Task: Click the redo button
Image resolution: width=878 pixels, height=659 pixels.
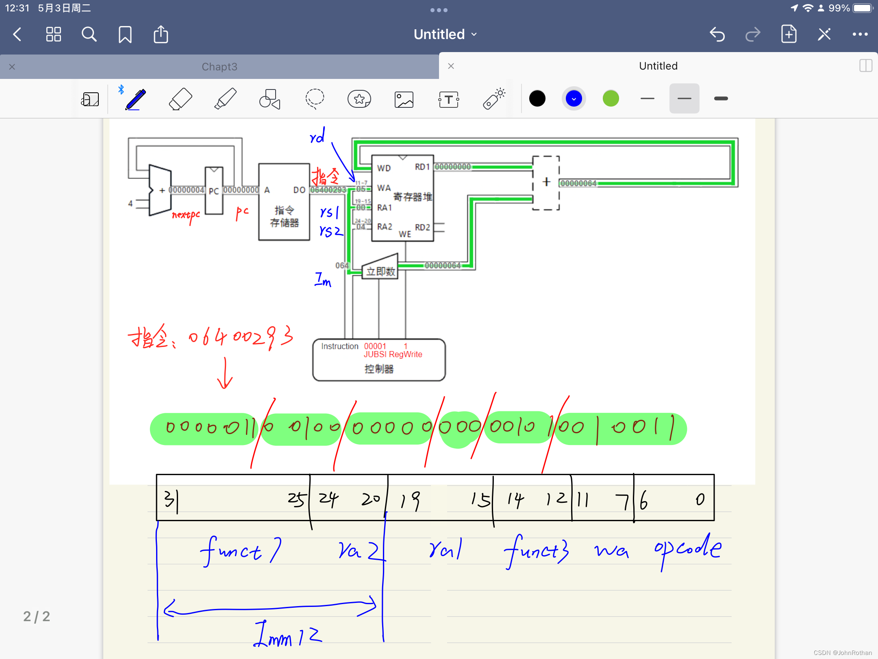Action: (x=752, y=33)
